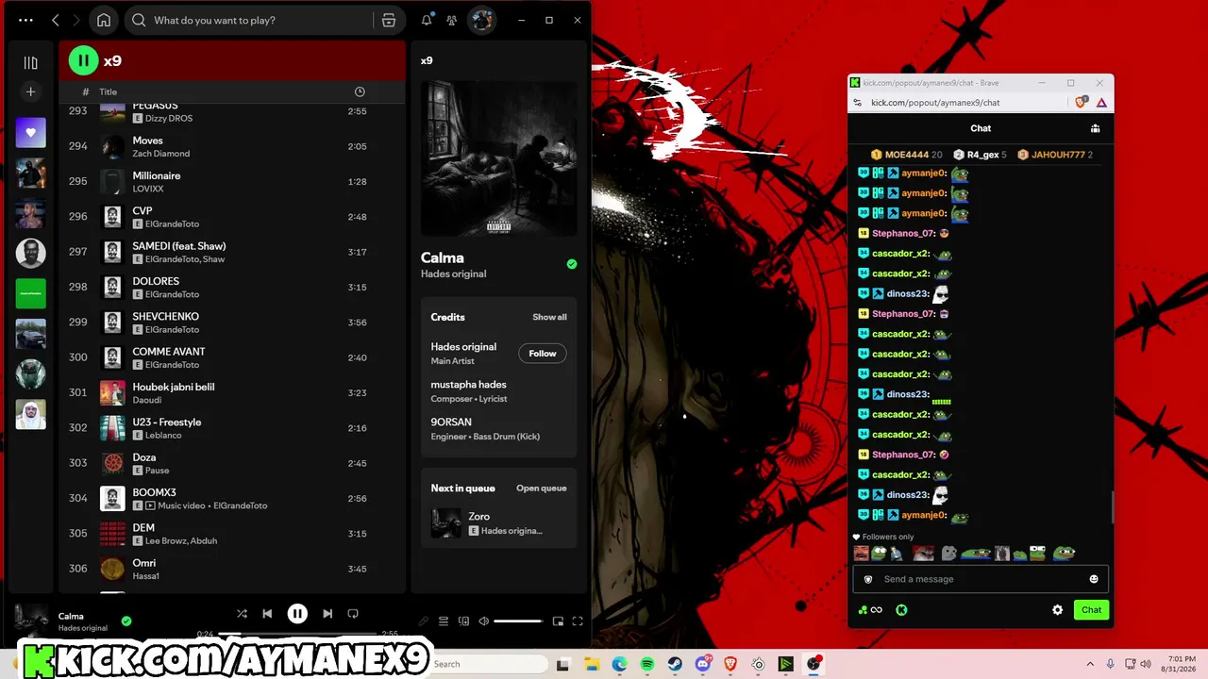Select track 302 U23 - Freestyle
The width and height of the screenshot is (1208, 679).
tap(232, 428)
